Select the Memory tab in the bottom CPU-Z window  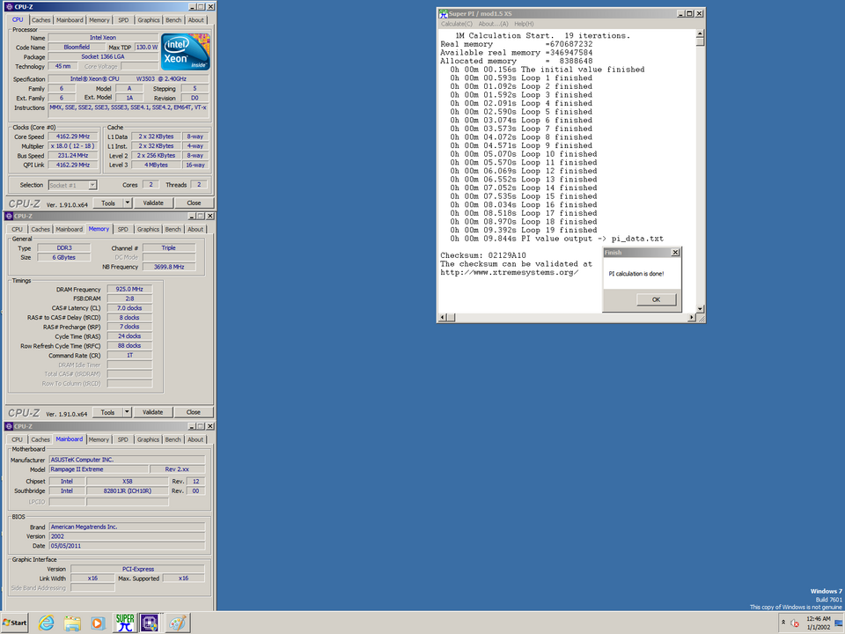click(99, 439)
